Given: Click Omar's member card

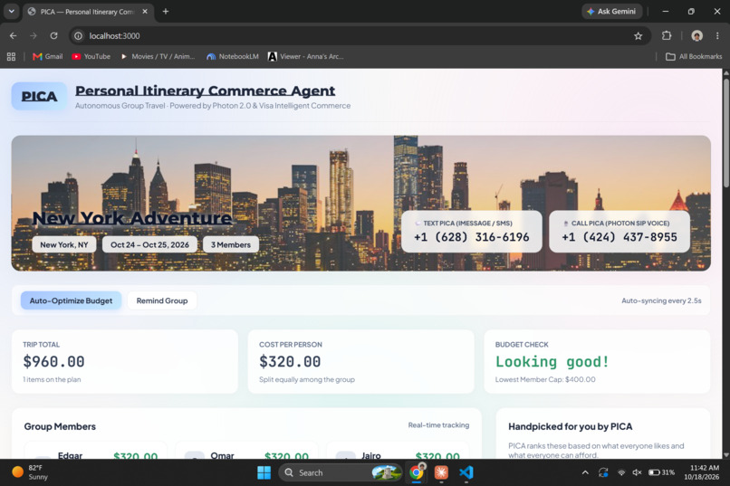Looking at the screenshot, I should click(246, 450).
